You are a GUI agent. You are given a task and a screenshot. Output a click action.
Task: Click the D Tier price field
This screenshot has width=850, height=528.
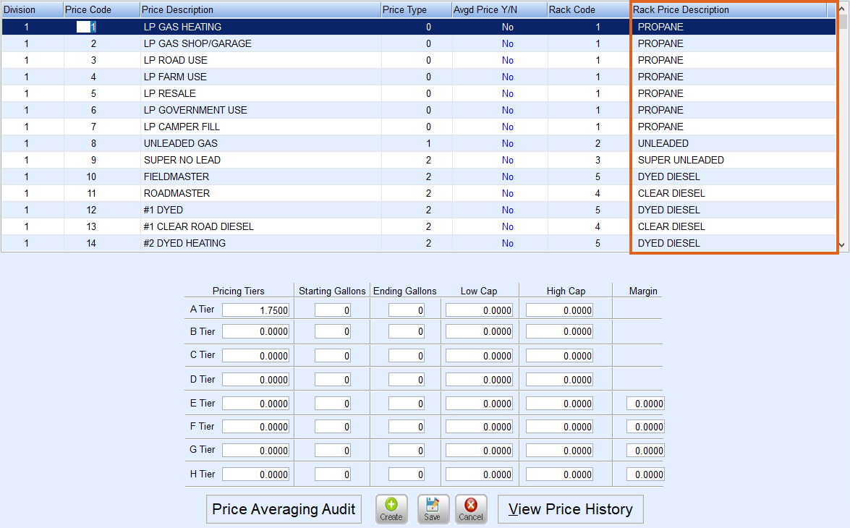(256, 380)
